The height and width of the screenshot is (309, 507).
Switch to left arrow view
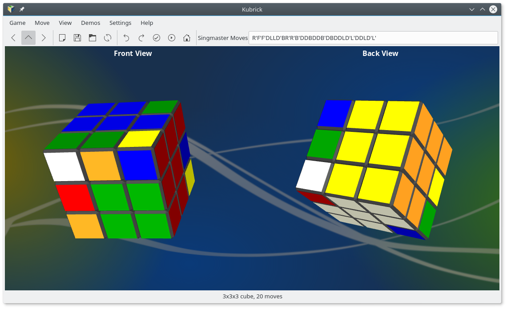(x=13, y=38)
